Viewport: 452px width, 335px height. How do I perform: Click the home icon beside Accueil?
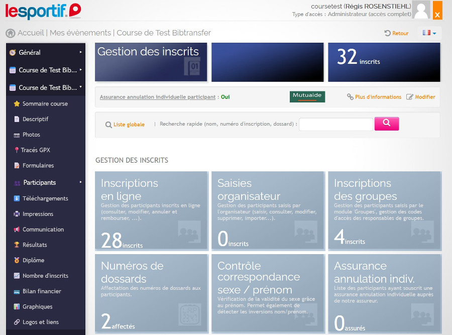pyautogui.click(x=10, y=33)
